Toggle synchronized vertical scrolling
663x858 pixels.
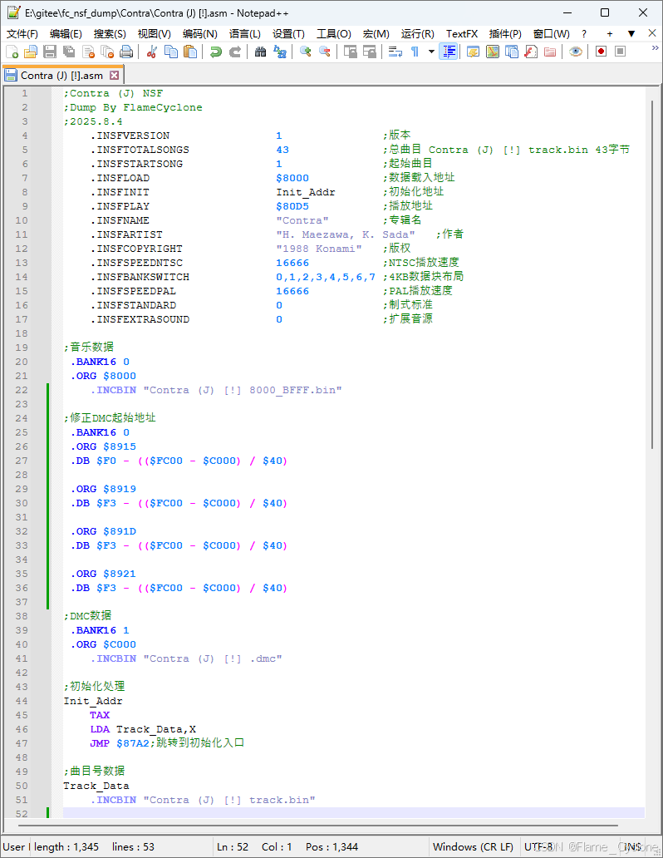(x=351, y=52)
